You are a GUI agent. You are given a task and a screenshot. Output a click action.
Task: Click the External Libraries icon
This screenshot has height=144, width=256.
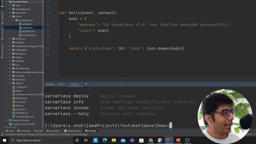coord(10,120)
